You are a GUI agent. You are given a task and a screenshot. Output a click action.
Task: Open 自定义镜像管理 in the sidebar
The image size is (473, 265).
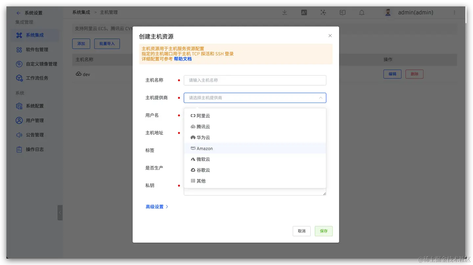click(x=35, y=64)
